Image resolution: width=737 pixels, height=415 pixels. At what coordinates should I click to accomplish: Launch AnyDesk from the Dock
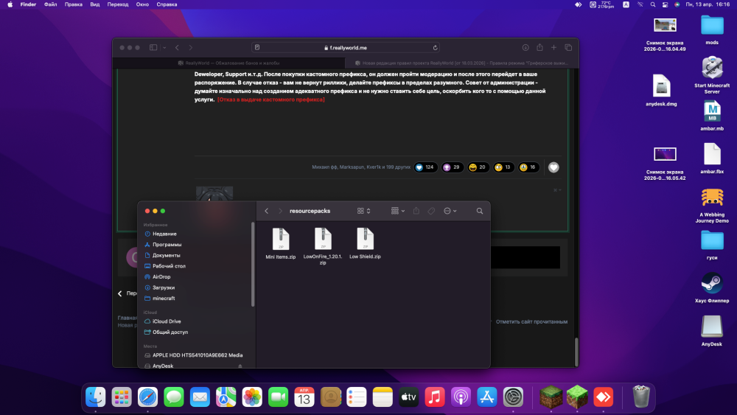pyautogui.click(x=603, y=397)
